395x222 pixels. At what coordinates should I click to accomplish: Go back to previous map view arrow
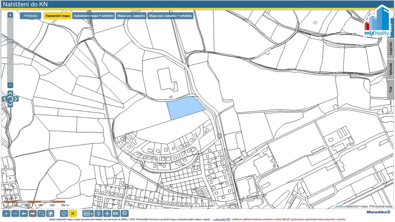pyautogui.click(x=24, y=214)
